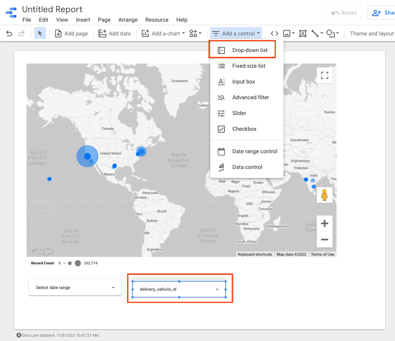Insert an image onto the report
395x341 pixels.
pos(287,33)
